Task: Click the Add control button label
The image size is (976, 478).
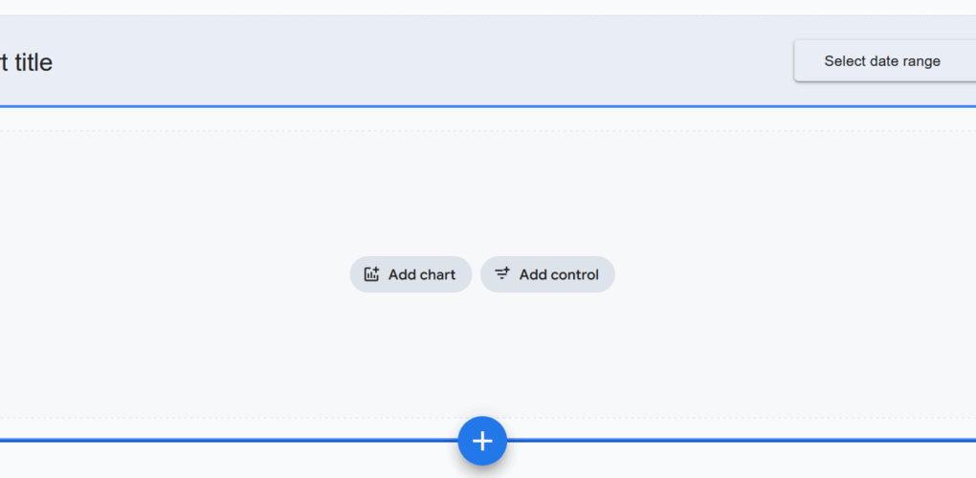Action: click(x=559, y=274)
